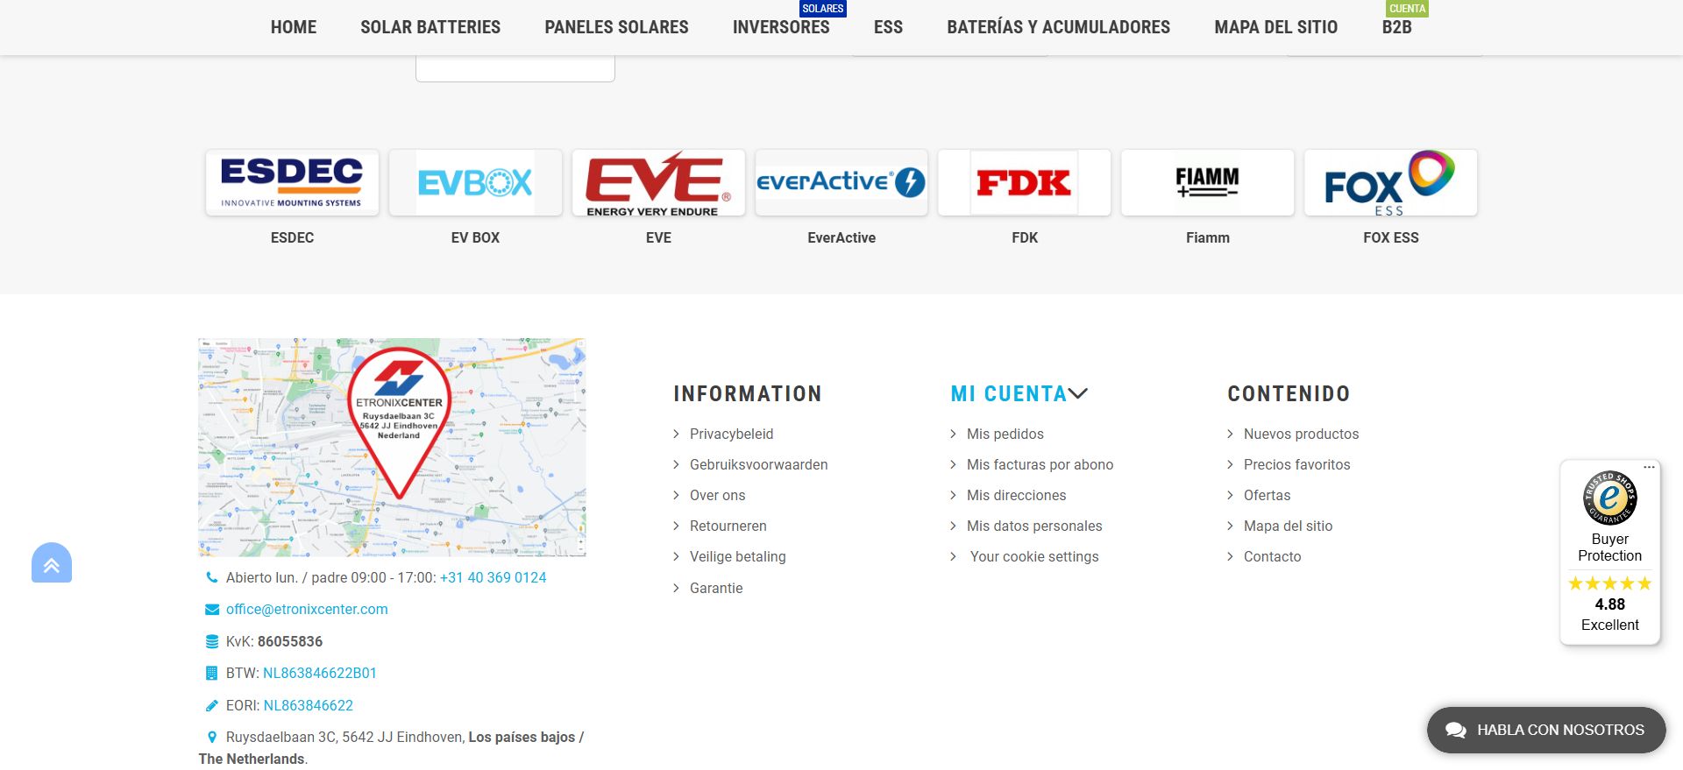Click the building icon next to BTW
The height and width of the screenshot is (770, 1683).
211,674
